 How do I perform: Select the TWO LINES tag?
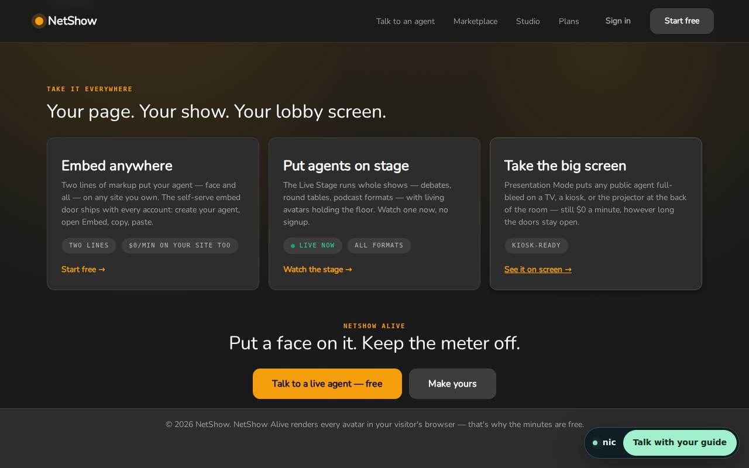[x=89, y=246]
